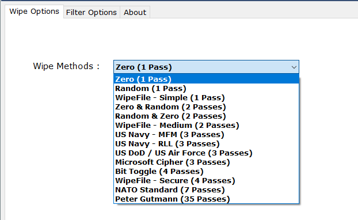Pick Zero & Random (2 Passes)
The width and height of the screenshot is (358, 220).
[206, 107]
